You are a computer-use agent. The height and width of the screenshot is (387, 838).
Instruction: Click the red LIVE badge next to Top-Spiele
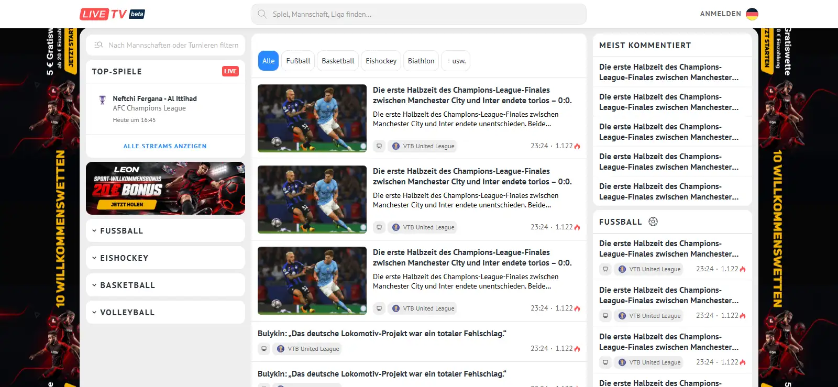pos(230,71)
